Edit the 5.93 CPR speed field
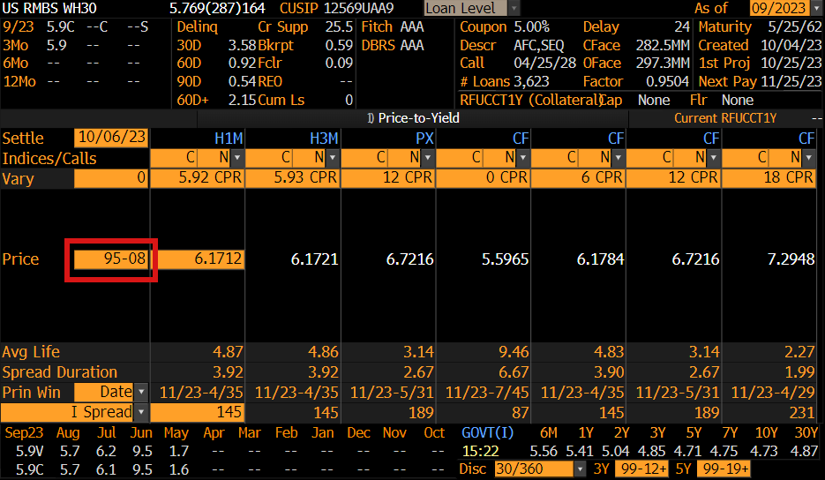Screen dimensions: 825x480 (293, 178)
